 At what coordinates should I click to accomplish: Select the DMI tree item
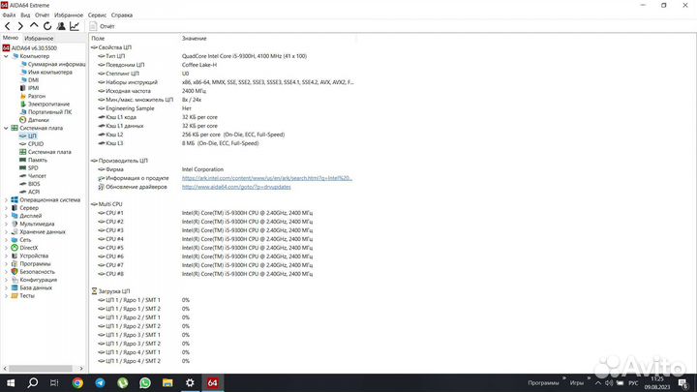pyautogui.click(x=30, y=80)
